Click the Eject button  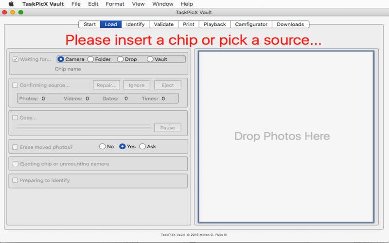pyautogui.click(x=168, y=85)
